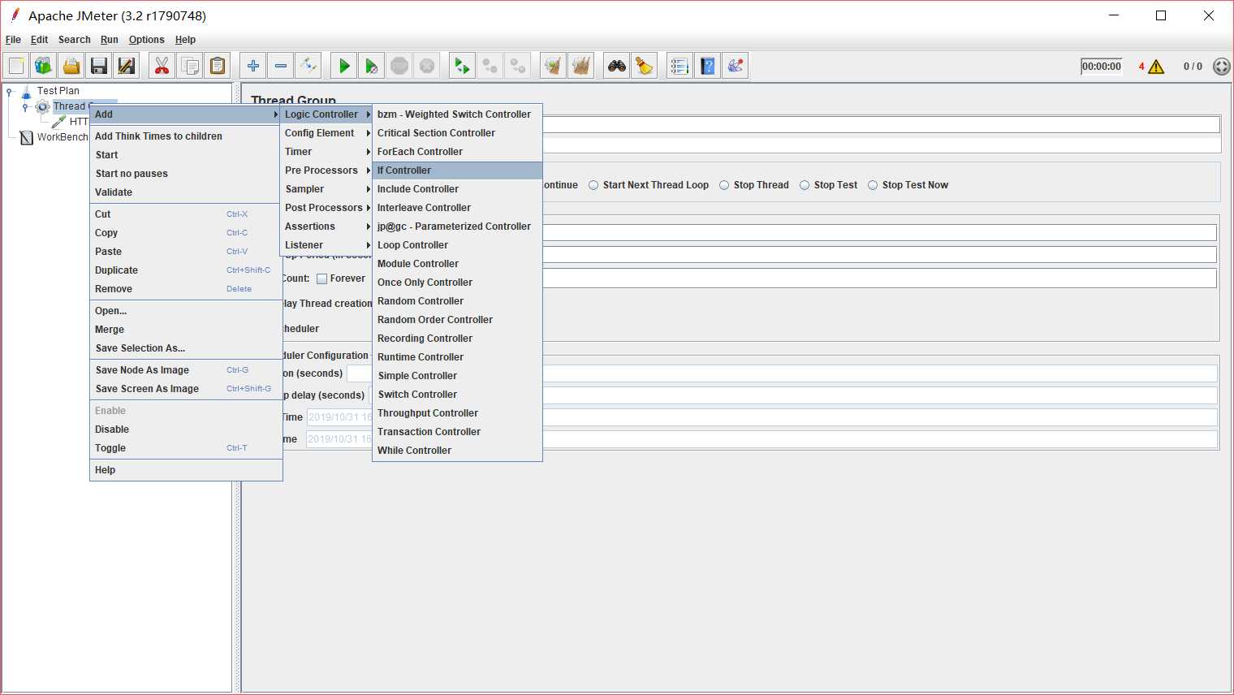
Task: Click the New test plan toolbar icon
Action: (x=16, y=66)
